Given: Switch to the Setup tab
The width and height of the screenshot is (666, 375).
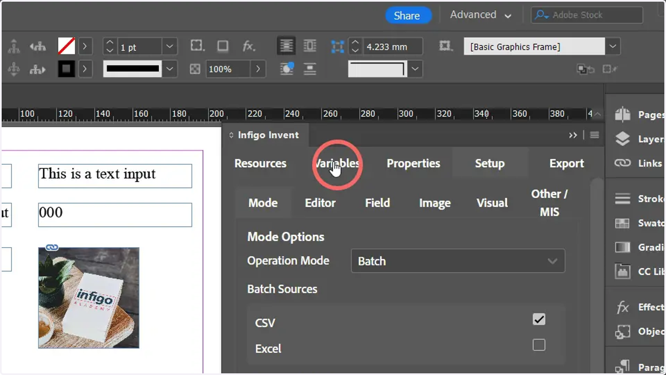Looking at the screenshot, I should [x=490, y=163].
